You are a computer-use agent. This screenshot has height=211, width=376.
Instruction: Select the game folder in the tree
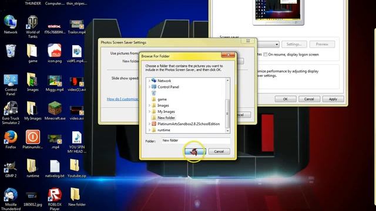[162, 99]
